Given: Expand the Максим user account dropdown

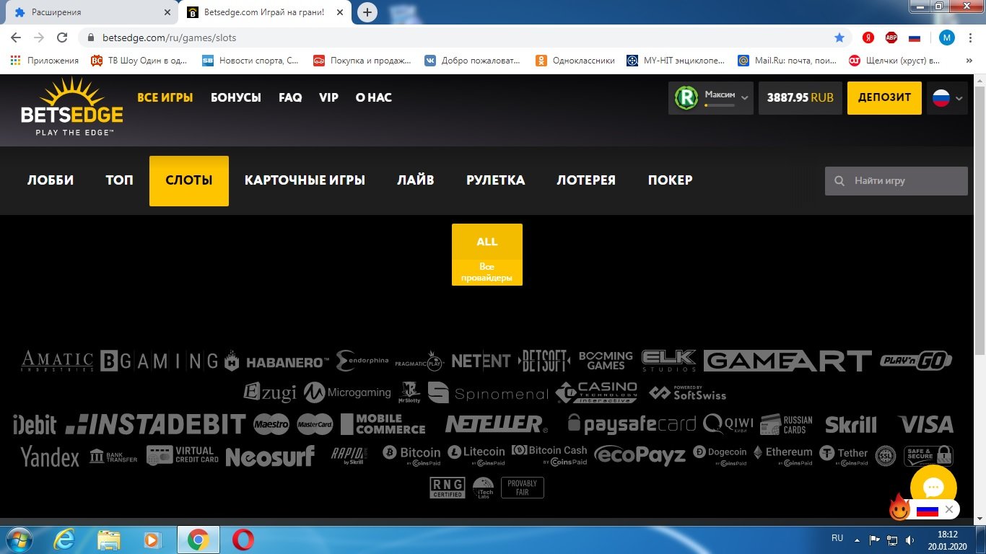Looking at the screenshot, I should pos(744,98).
